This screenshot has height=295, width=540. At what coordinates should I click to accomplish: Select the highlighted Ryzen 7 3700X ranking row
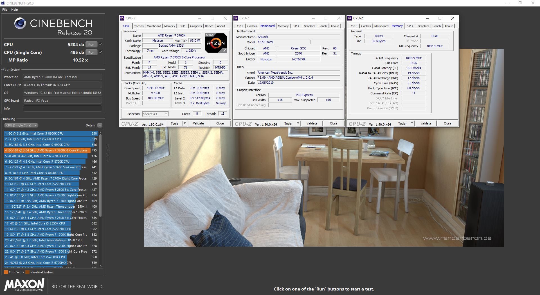tap(51, 150)
